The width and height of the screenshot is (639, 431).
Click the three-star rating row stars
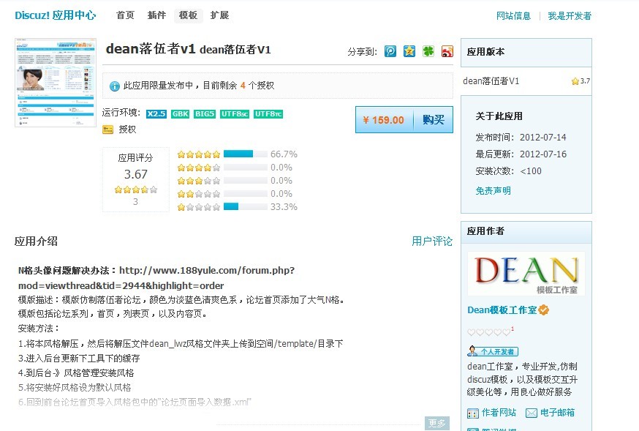[x=199, y=181]
